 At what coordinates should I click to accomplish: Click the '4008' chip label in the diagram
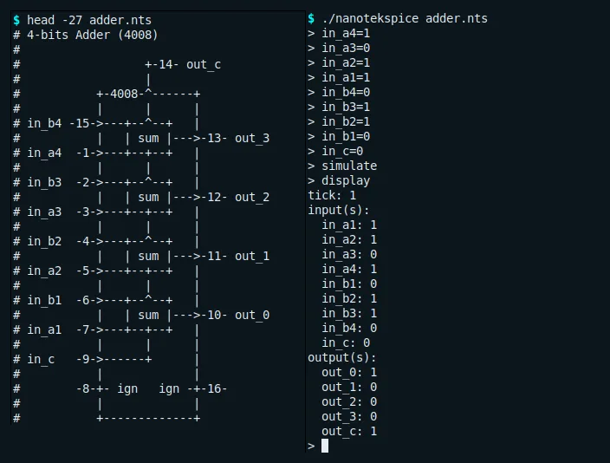pyautogui.click(x=124, y=94)
